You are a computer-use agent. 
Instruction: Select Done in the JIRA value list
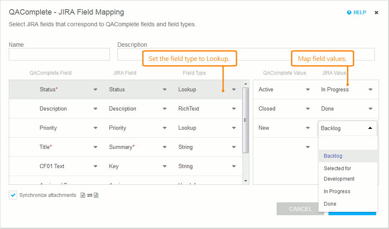tap(330, 204)
